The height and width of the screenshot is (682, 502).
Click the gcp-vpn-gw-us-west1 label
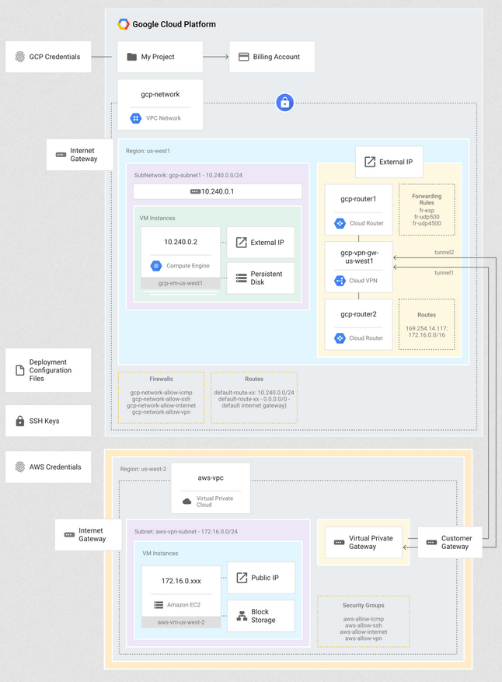(x=359, y=257)
